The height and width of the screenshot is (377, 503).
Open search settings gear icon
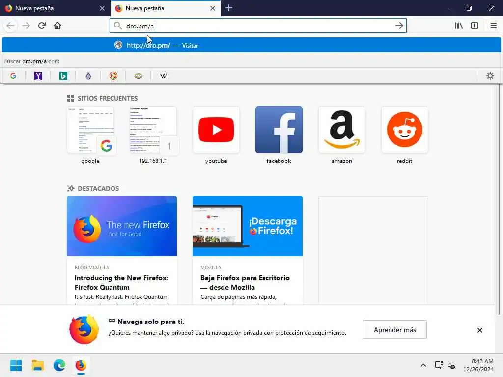(490, 76)
